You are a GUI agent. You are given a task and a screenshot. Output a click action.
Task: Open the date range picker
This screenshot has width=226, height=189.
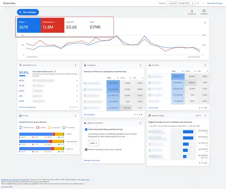pyautogui.click(x=181, y=3)
